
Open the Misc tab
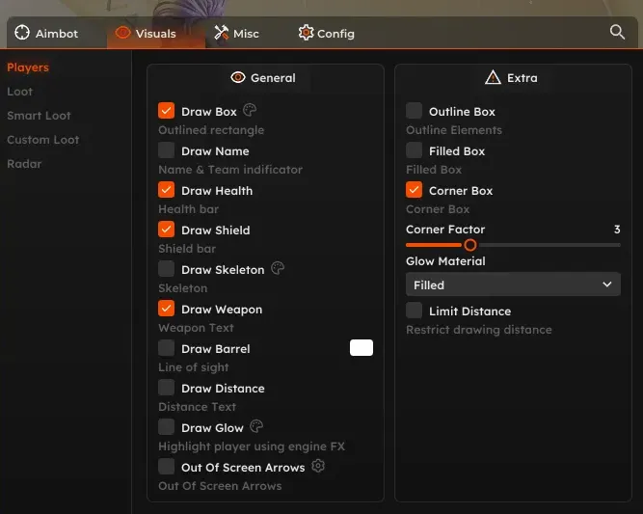click(236, 33)
